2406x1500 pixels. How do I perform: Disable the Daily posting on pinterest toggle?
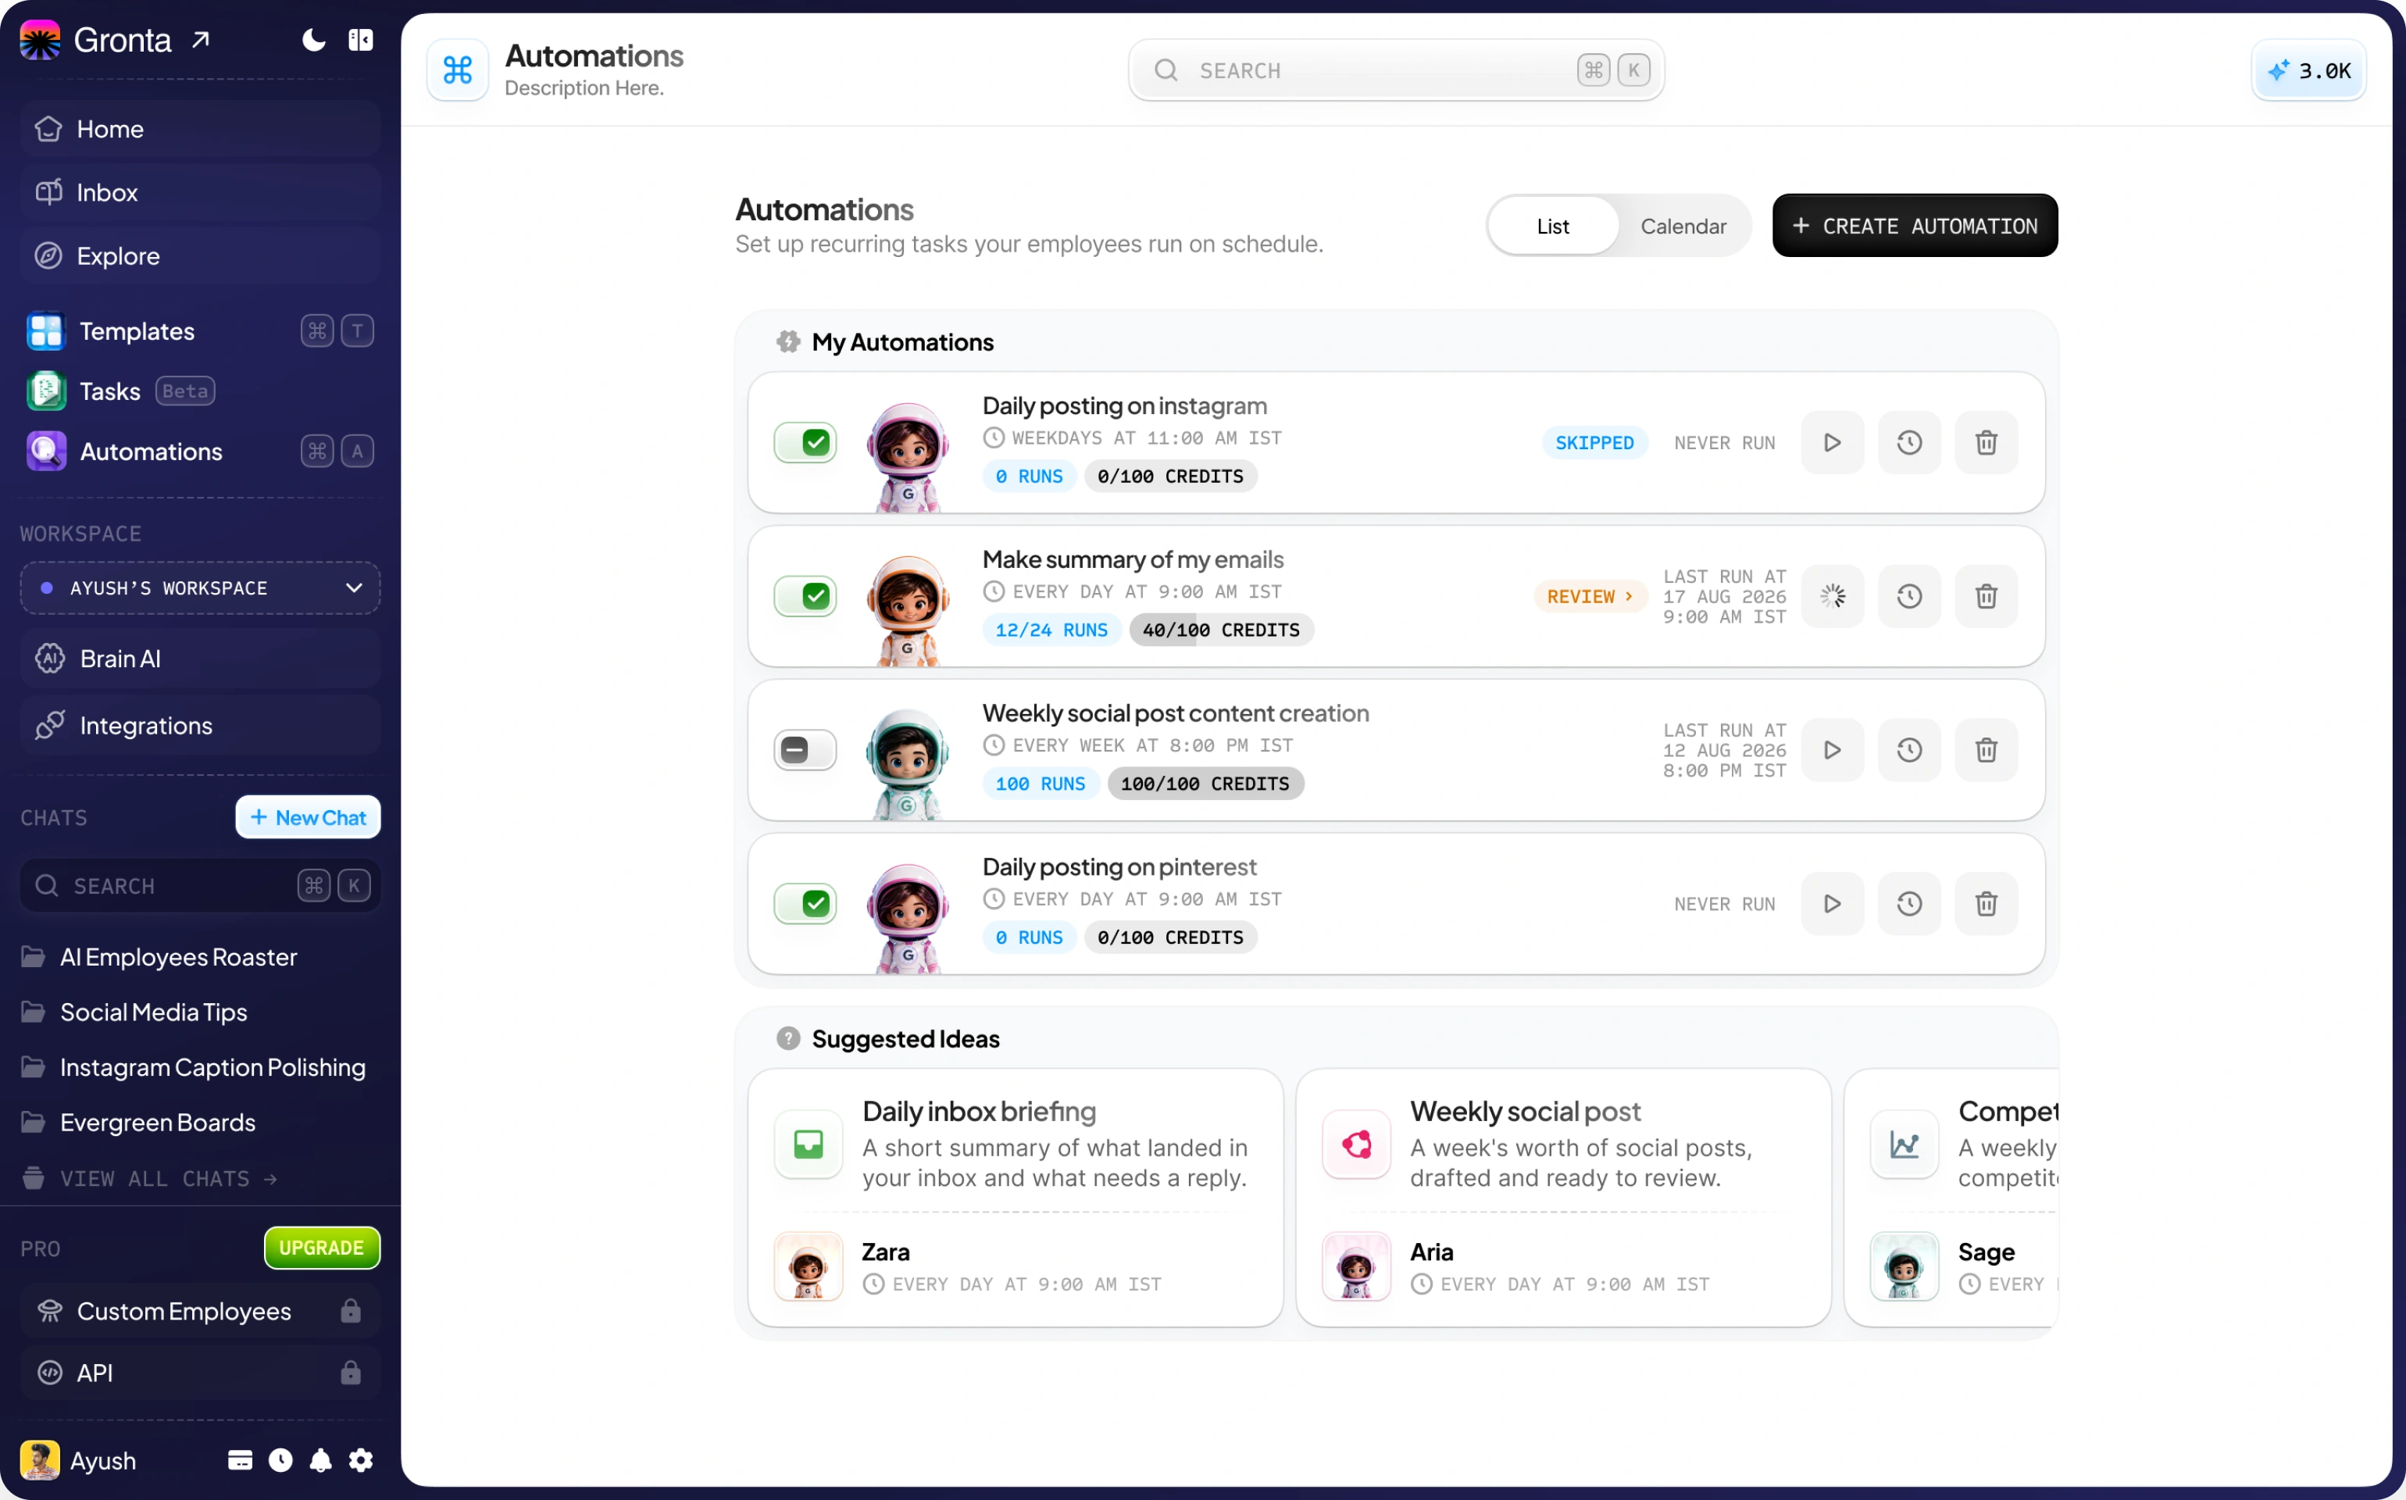coord(805,904)
